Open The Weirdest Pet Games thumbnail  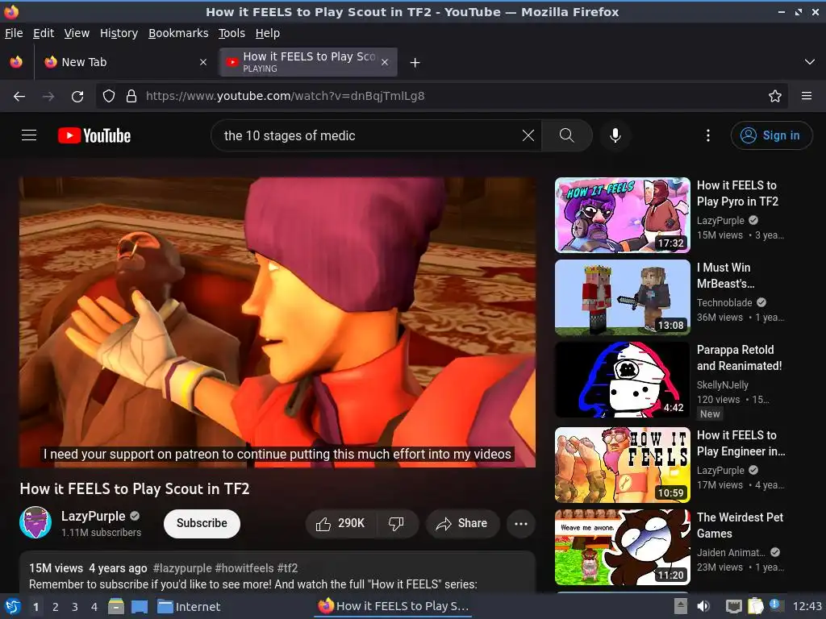click(x=622, y=547)
